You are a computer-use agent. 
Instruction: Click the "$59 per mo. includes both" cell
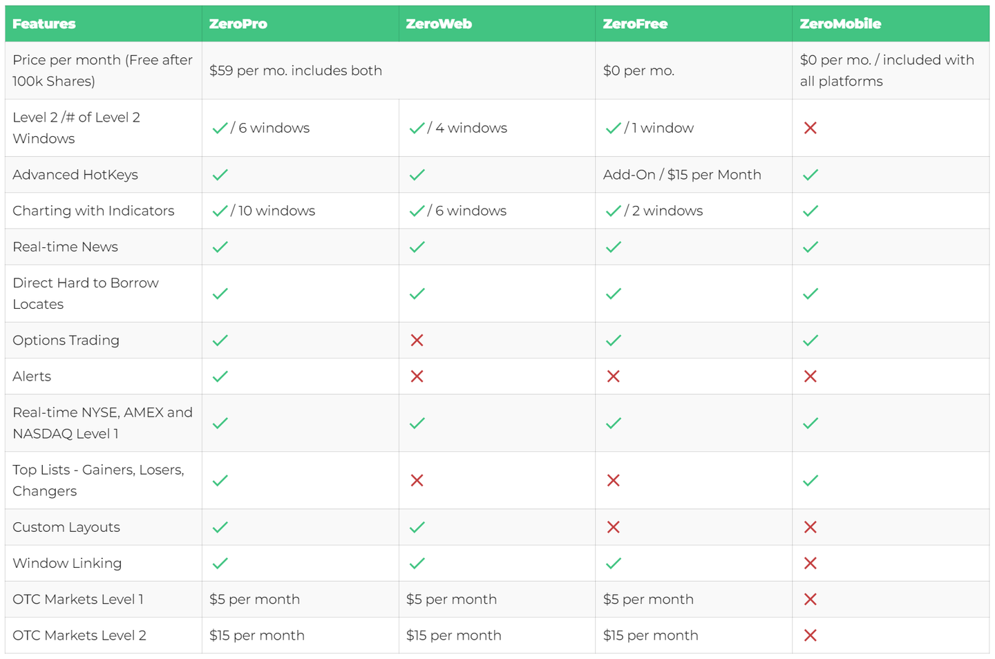[296, 70]
